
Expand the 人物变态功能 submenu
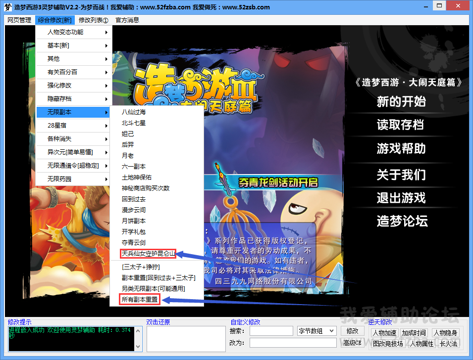pos(74,32)
